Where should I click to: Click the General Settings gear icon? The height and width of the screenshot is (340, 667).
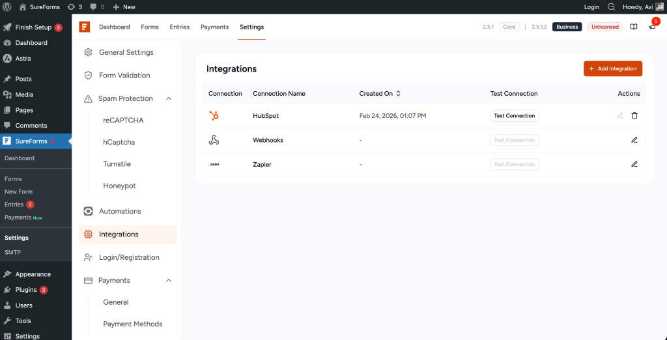88,52
